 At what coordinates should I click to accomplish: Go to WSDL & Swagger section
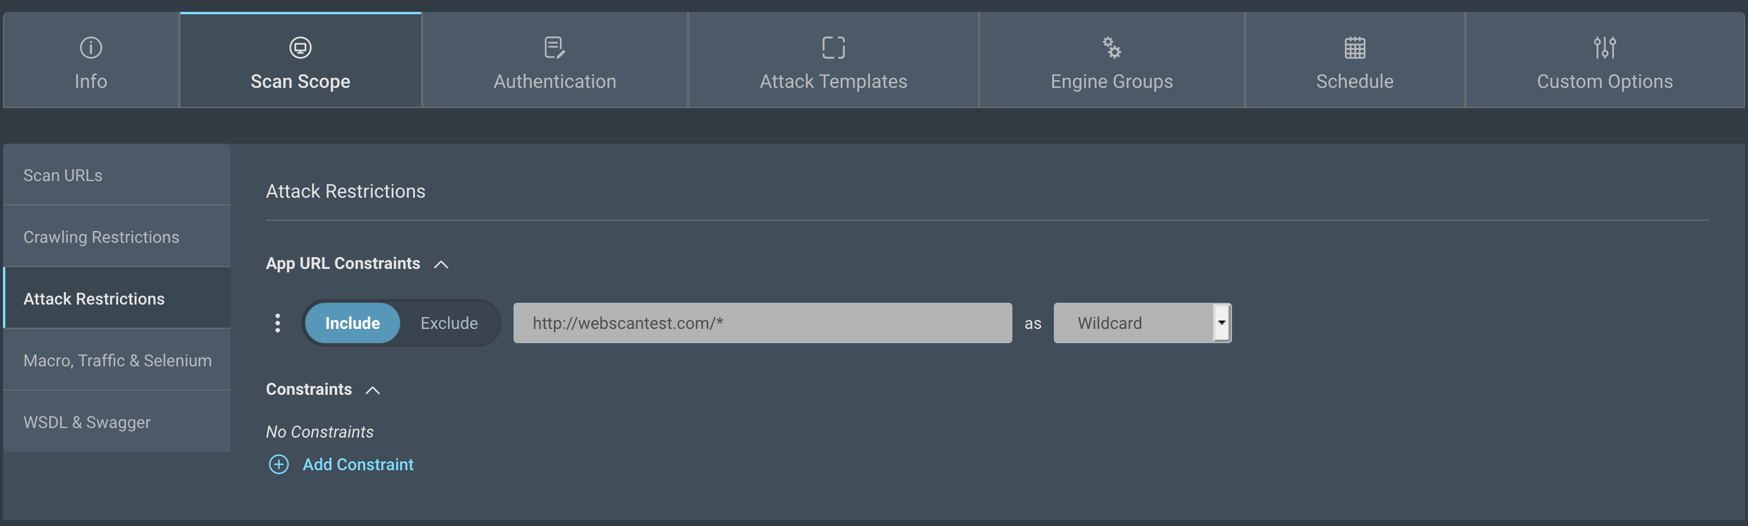[117, 422]
